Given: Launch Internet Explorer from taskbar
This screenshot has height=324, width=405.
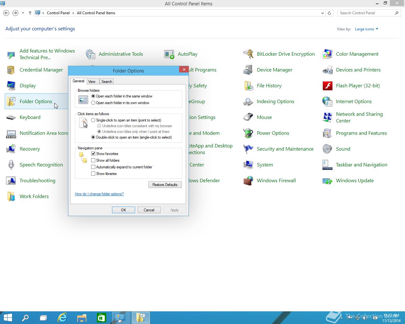Looking at the screenshot, I should point(63,318).
